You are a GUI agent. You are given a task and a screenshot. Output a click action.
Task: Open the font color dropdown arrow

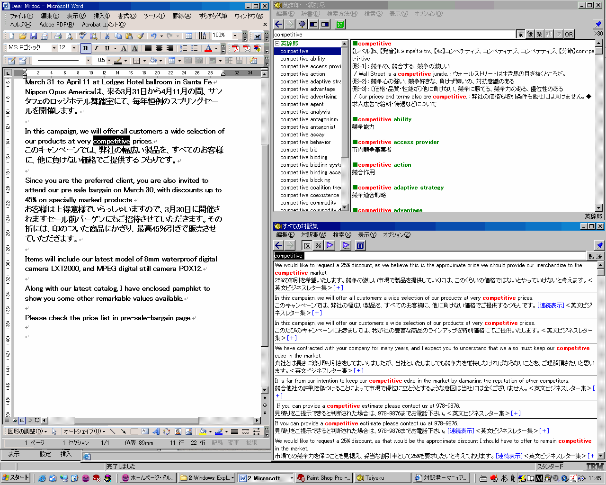point(216,48)
